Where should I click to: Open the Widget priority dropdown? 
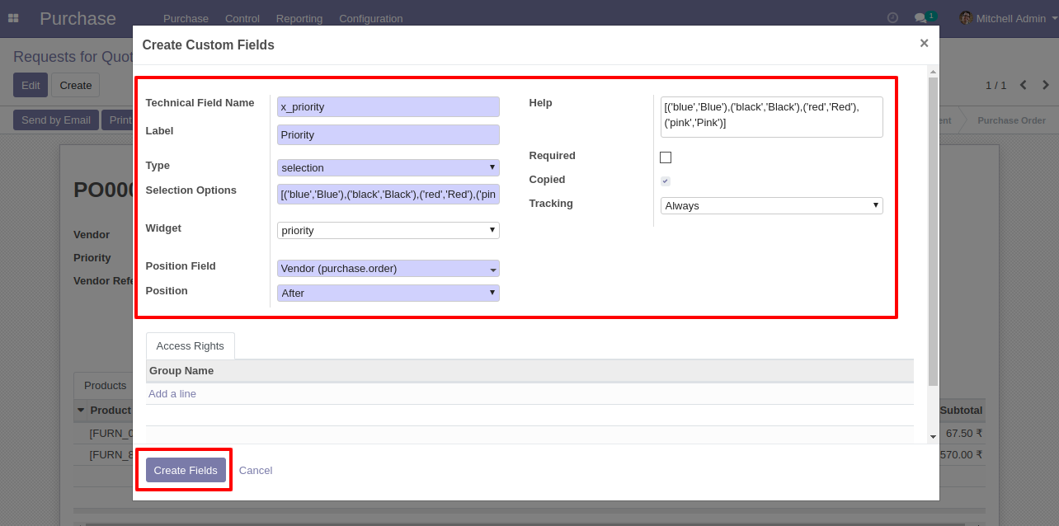pos(388,230)
